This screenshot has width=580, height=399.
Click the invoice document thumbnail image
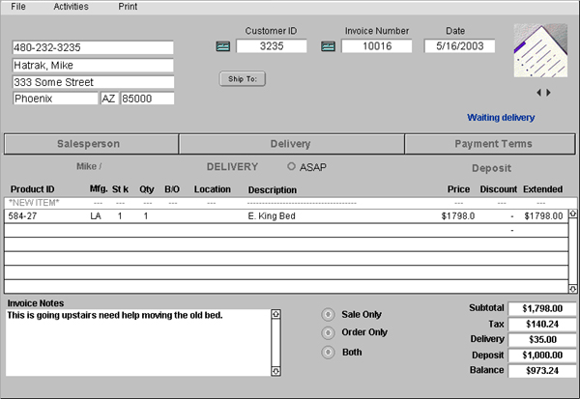(540, 50)
